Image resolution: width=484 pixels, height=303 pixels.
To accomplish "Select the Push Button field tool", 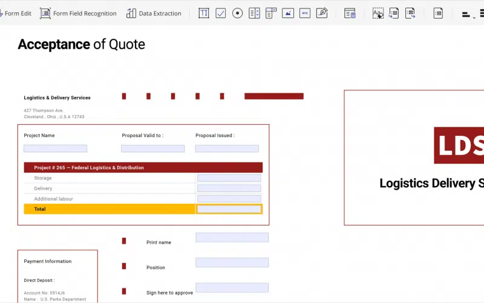I will tap(305, 13).
